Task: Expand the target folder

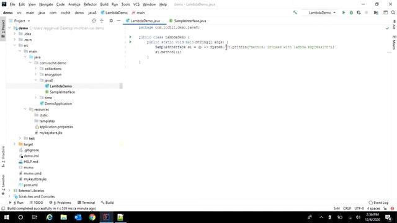Action: [x=15, y=144]
